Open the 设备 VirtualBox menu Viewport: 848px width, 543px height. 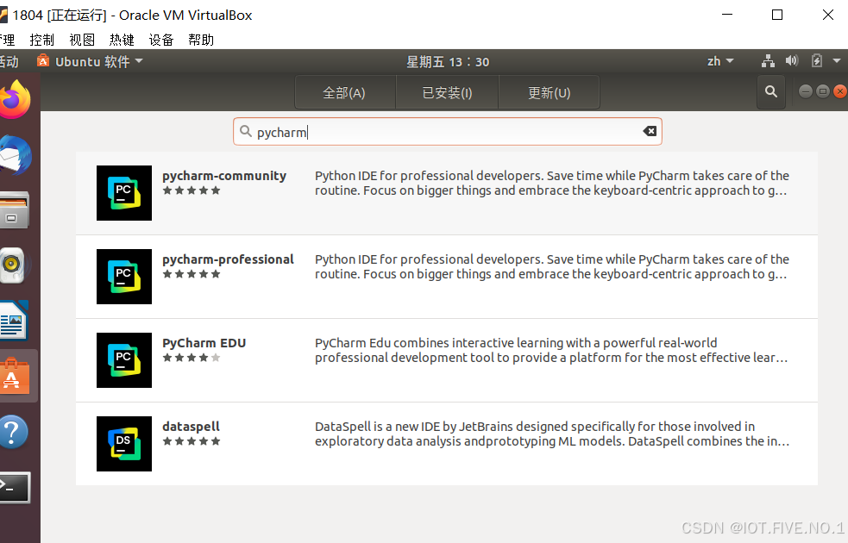point(161,40)
